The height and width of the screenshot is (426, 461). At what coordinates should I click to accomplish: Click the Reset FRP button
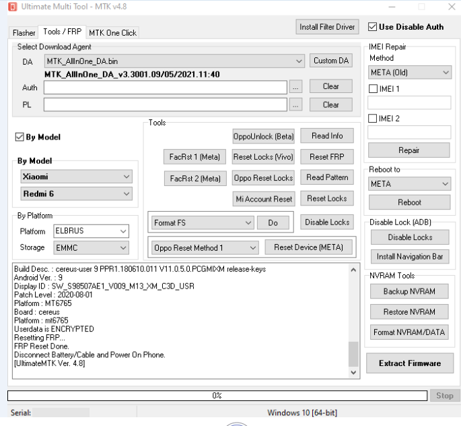327,157
